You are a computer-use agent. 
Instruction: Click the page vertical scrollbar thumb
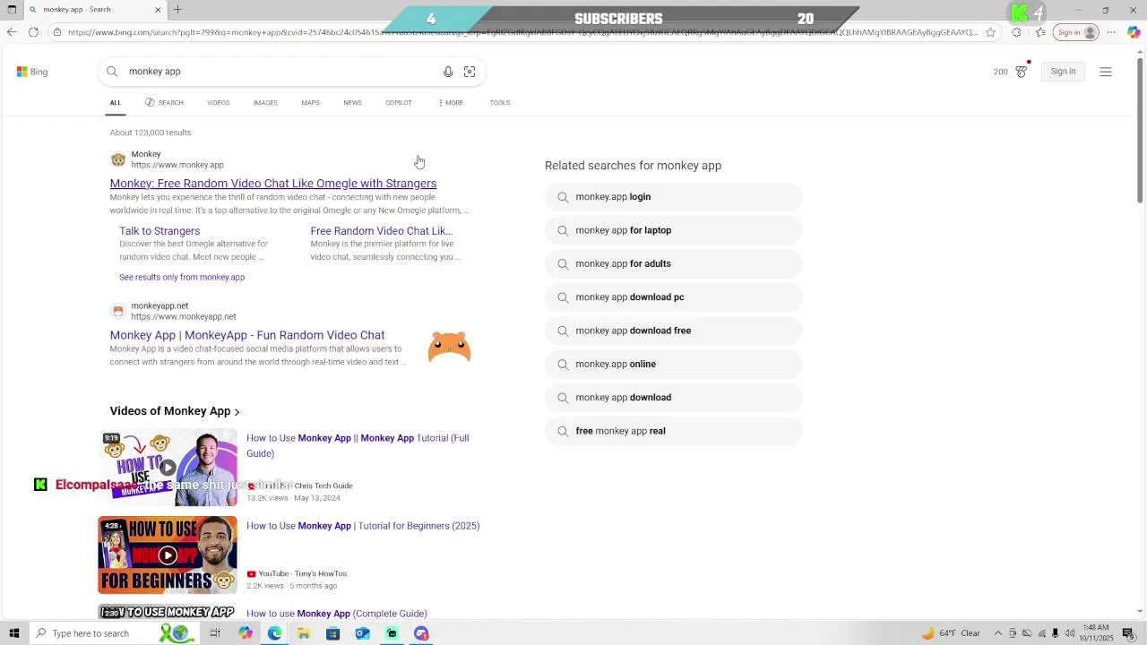coord(1140,131)
